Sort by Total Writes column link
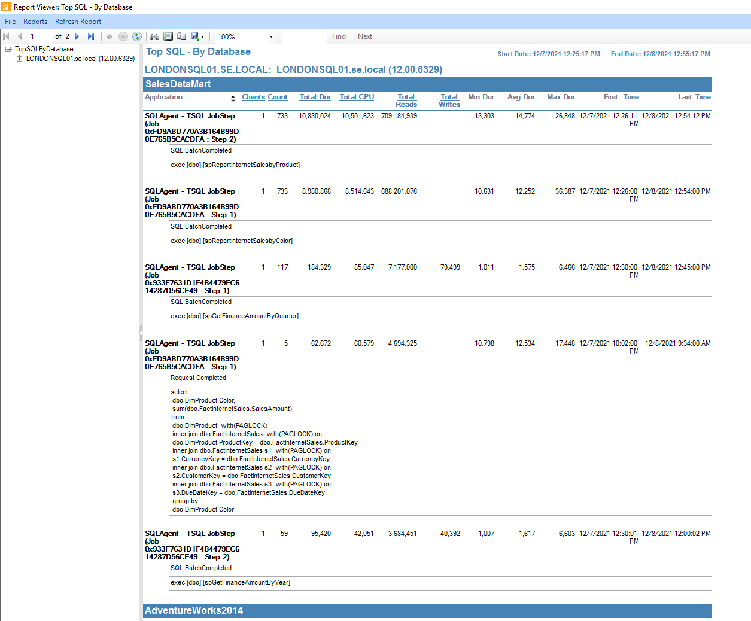The height and width of the screenshot is (621, 751). 449,101
